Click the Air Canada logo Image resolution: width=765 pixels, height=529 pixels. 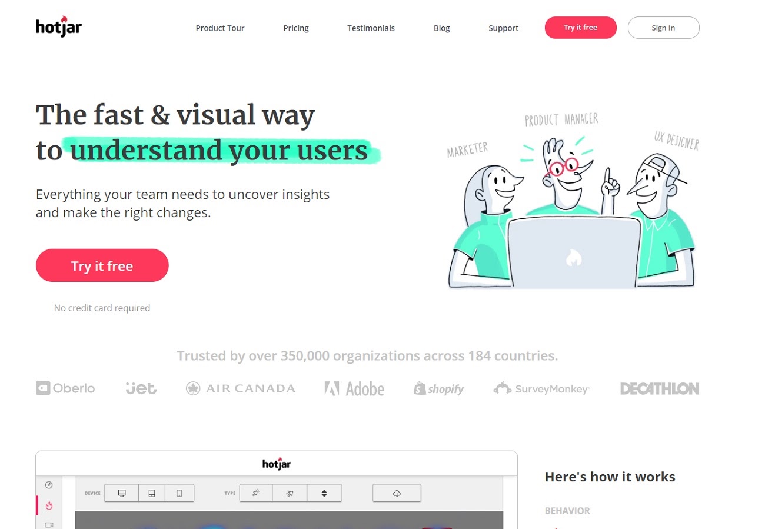(x=240, y=388)
